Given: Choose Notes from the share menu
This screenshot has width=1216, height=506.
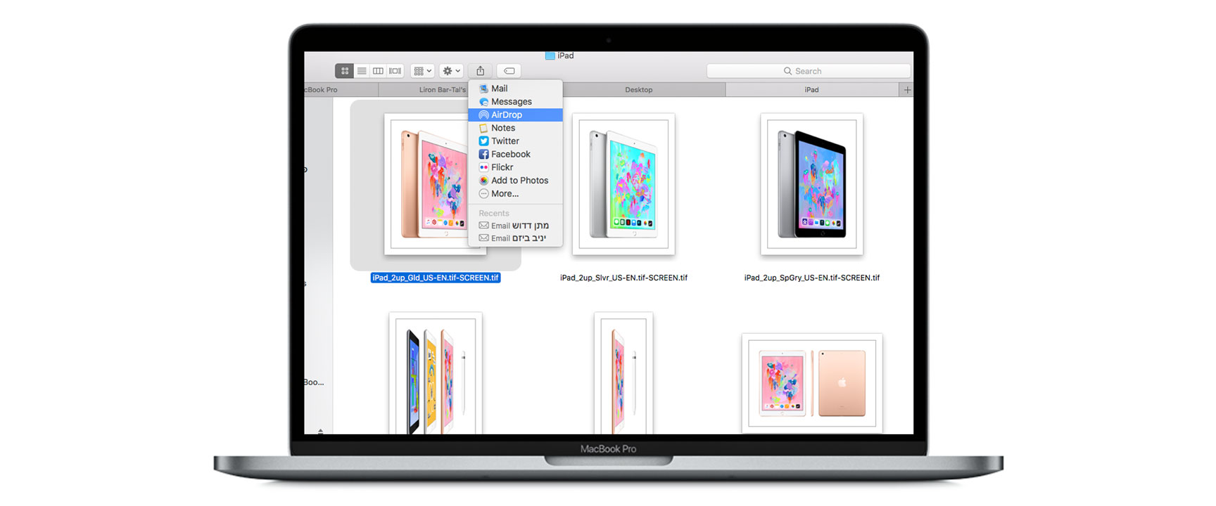Looking at the screenshot, I should [515, 128].
